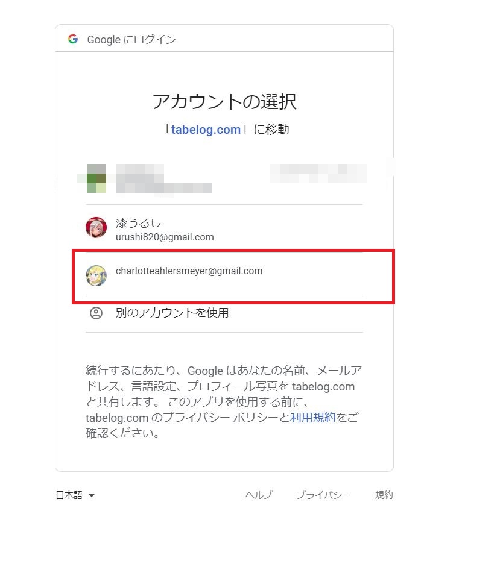
Task: Select the charlotteahlersmeyer@gmail.com account avatar
Action: 96,275
